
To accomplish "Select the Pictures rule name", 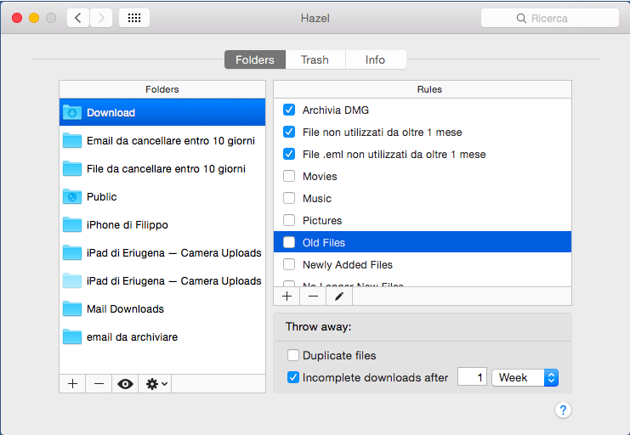I will [x=322, y=221].
